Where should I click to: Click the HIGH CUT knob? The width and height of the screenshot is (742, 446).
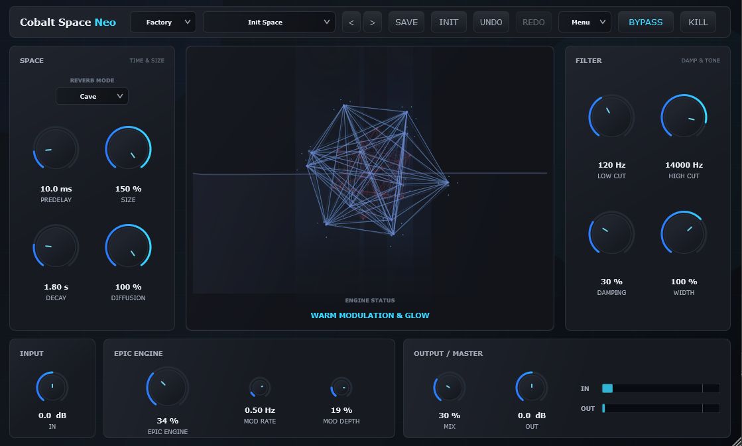tap(684, 117)
